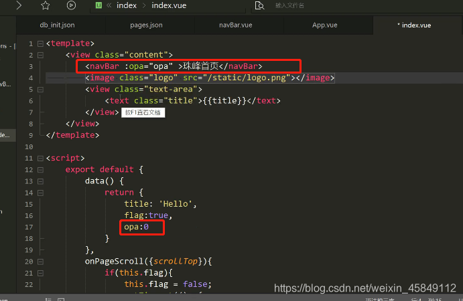Select the index.vue editor tab
The height and width of the screenshot is (301, 463).
pos(414,25)
